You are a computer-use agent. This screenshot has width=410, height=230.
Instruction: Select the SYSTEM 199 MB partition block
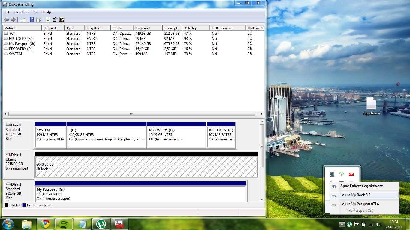pyautogui.click(x=50, y=135)
